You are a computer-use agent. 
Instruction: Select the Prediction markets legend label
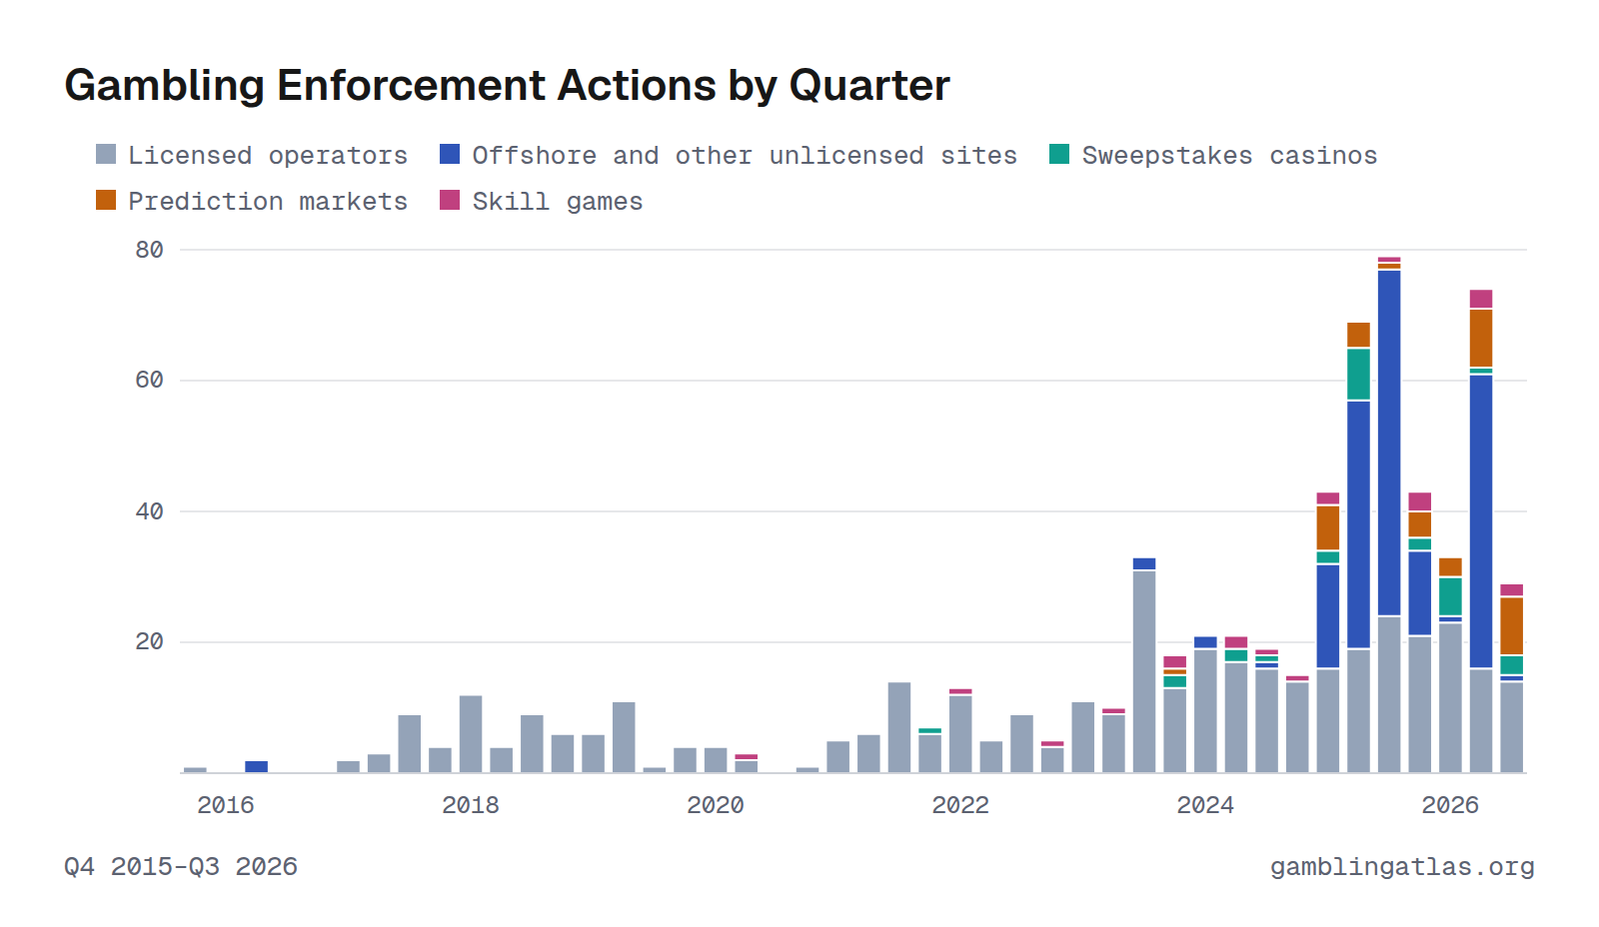coord(268,202)
